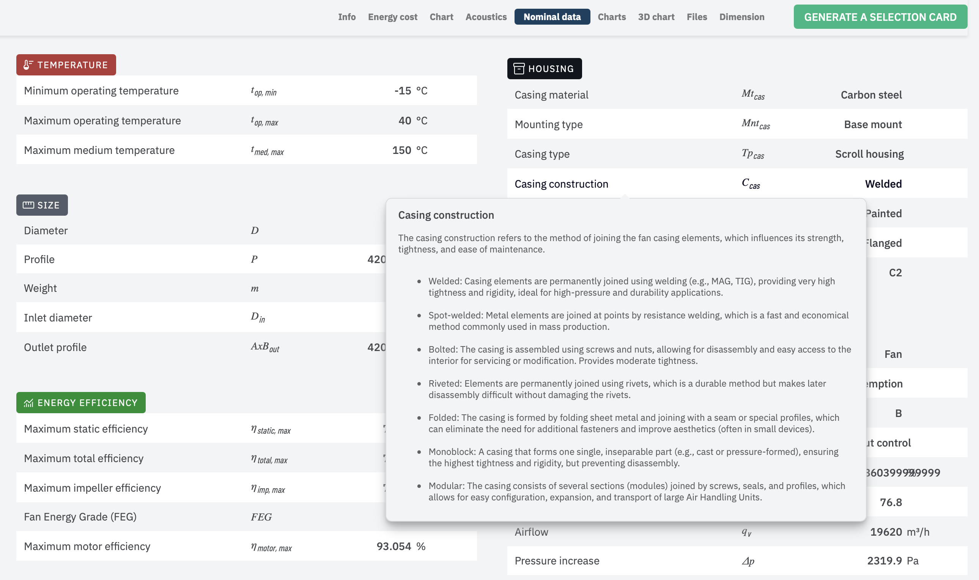This screenshot has height=580, width=979.
Task: Click the 19620 m³/h airflow value
Action: pyautogui.click(x=899, y=532)
